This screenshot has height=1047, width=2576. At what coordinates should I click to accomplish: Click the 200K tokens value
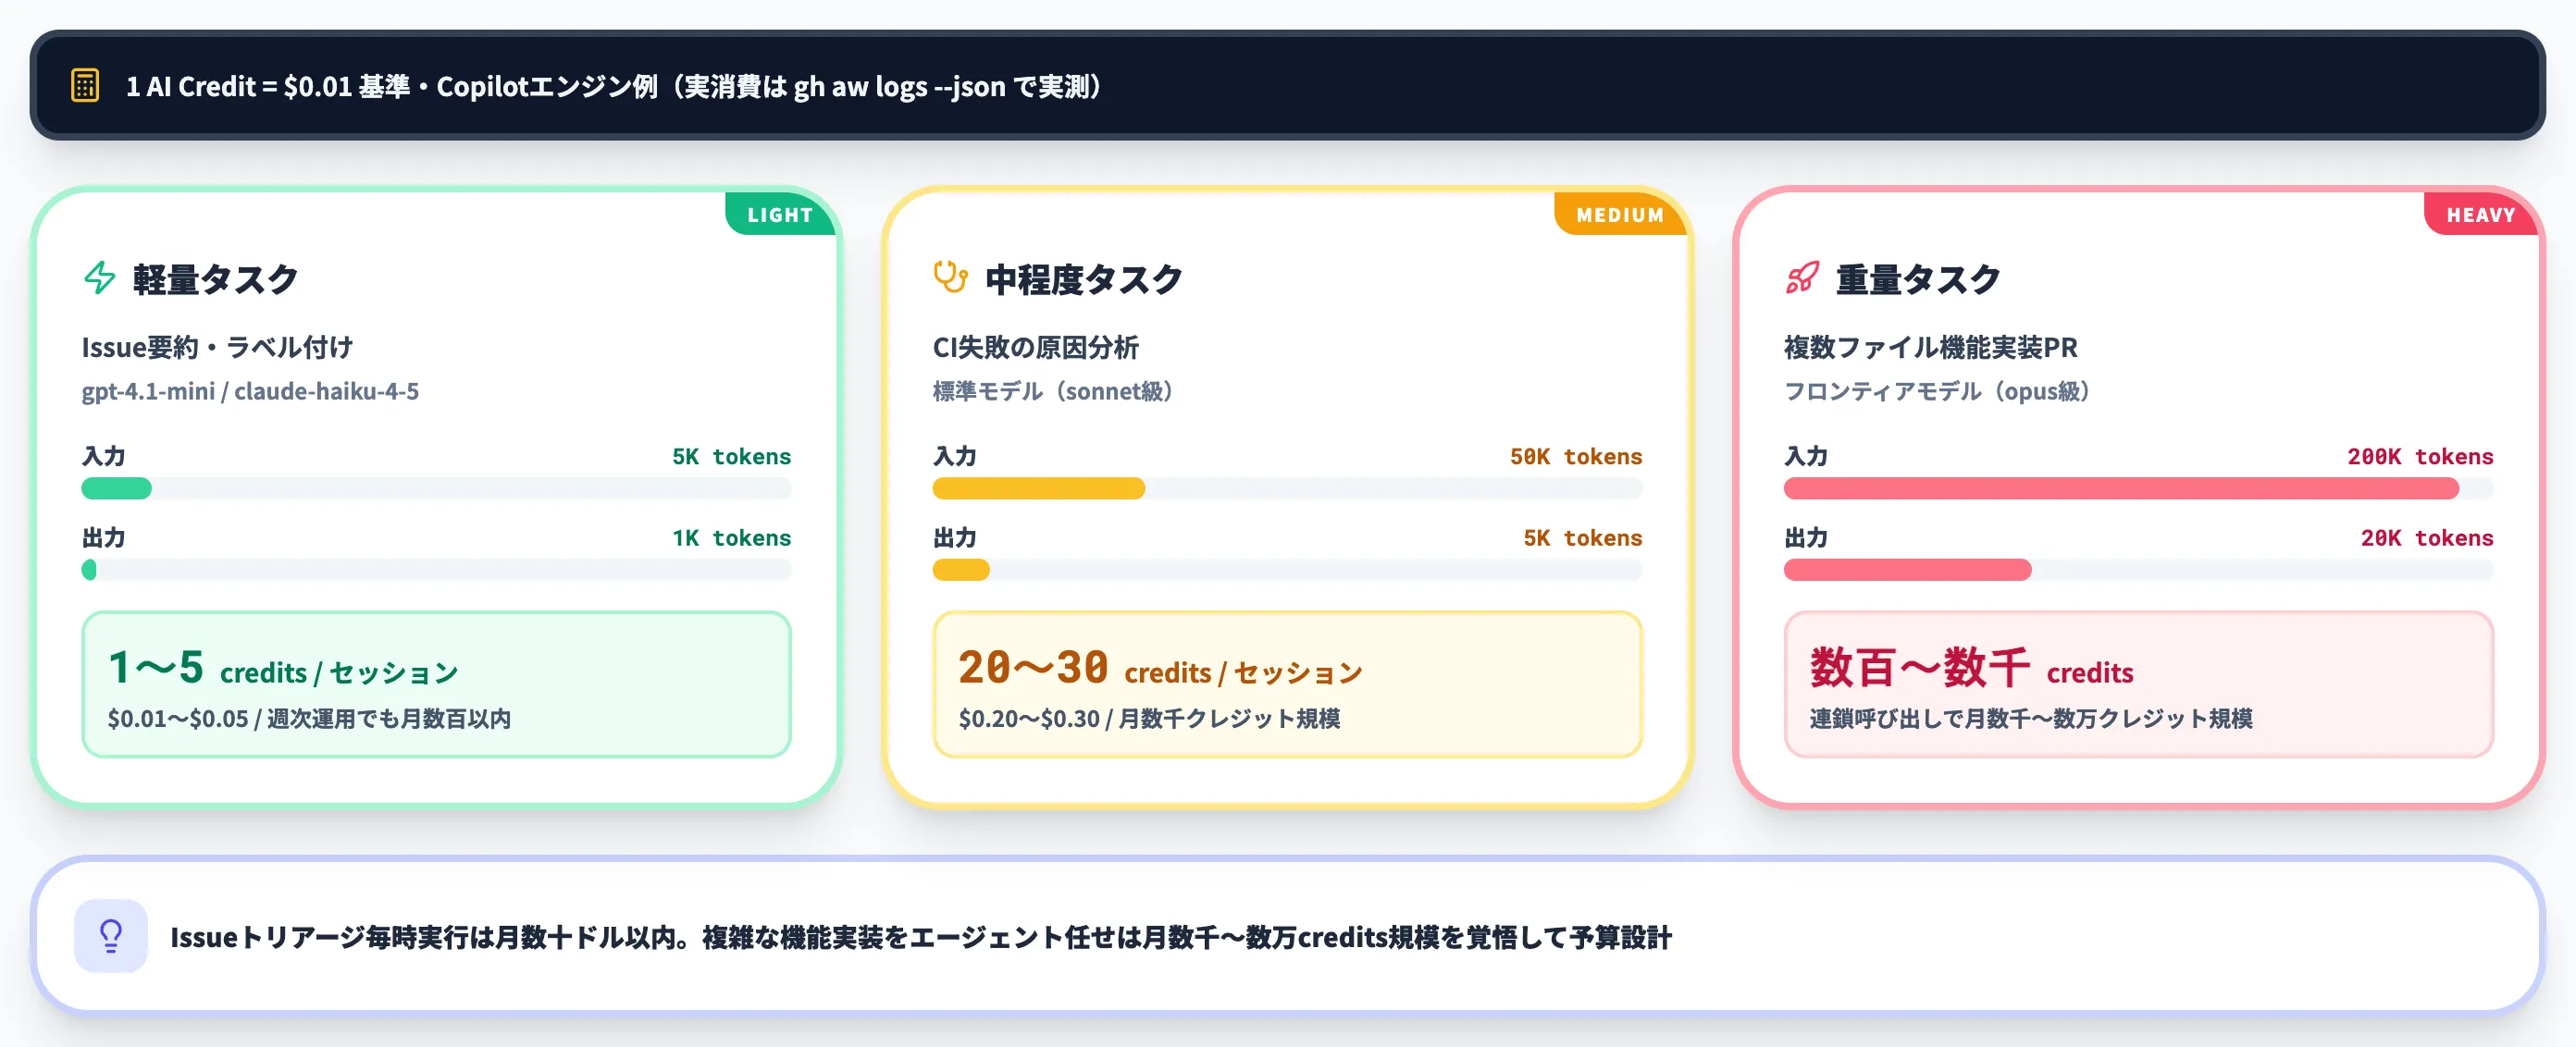2420,456
